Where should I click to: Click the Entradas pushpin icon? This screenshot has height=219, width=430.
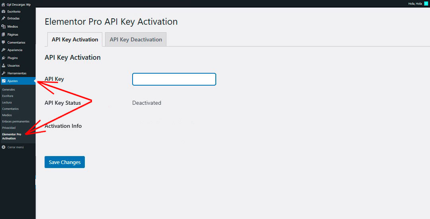coord(3,18)
